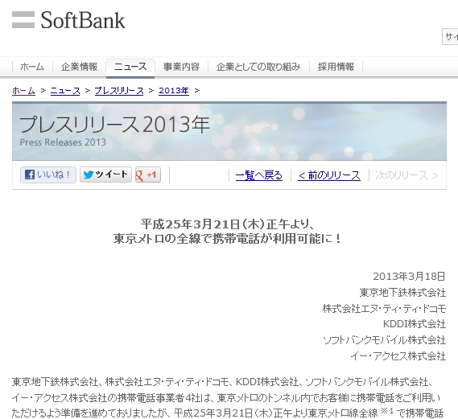Open the 前のリリース link
458x419 pixels.
tap(329, 175)
